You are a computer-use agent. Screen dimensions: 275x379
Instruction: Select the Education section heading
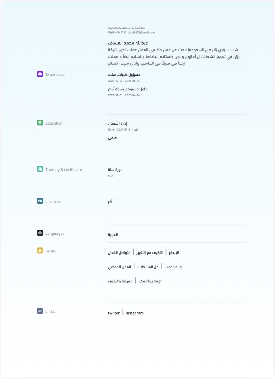pyautogui.click(x=54, y=123)
